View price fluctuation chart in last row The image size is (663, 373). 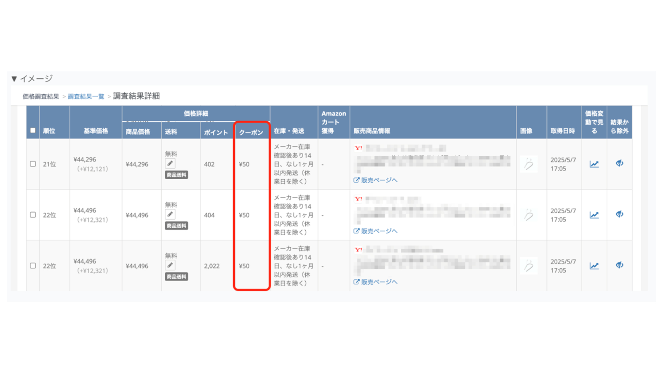pyautogui.click(x=594, y=266)
